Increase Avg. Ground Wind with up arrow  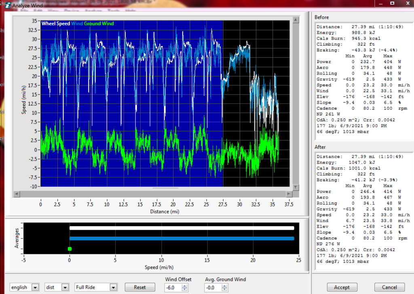(x=224, y=286)
